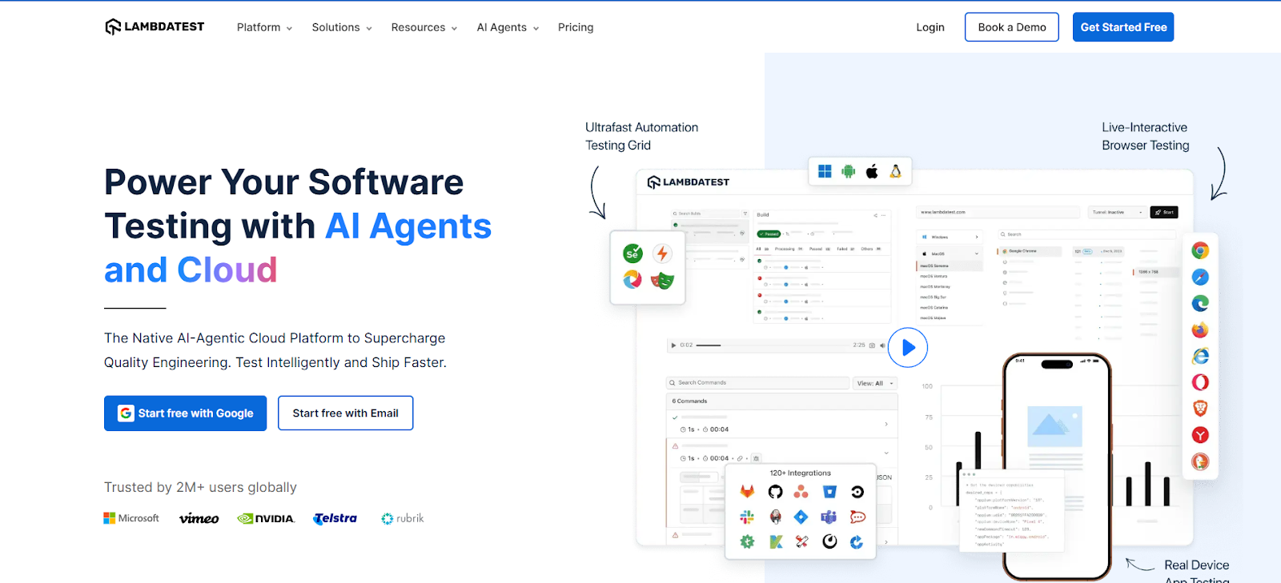This screenshot has width=1281, height=583.
Task: Click Start free with Email
Action: 345,413
